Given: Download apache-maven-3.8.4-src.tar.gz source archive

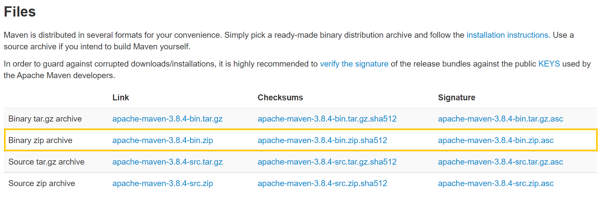Looking at the screenshot, I should pos(167,162).
